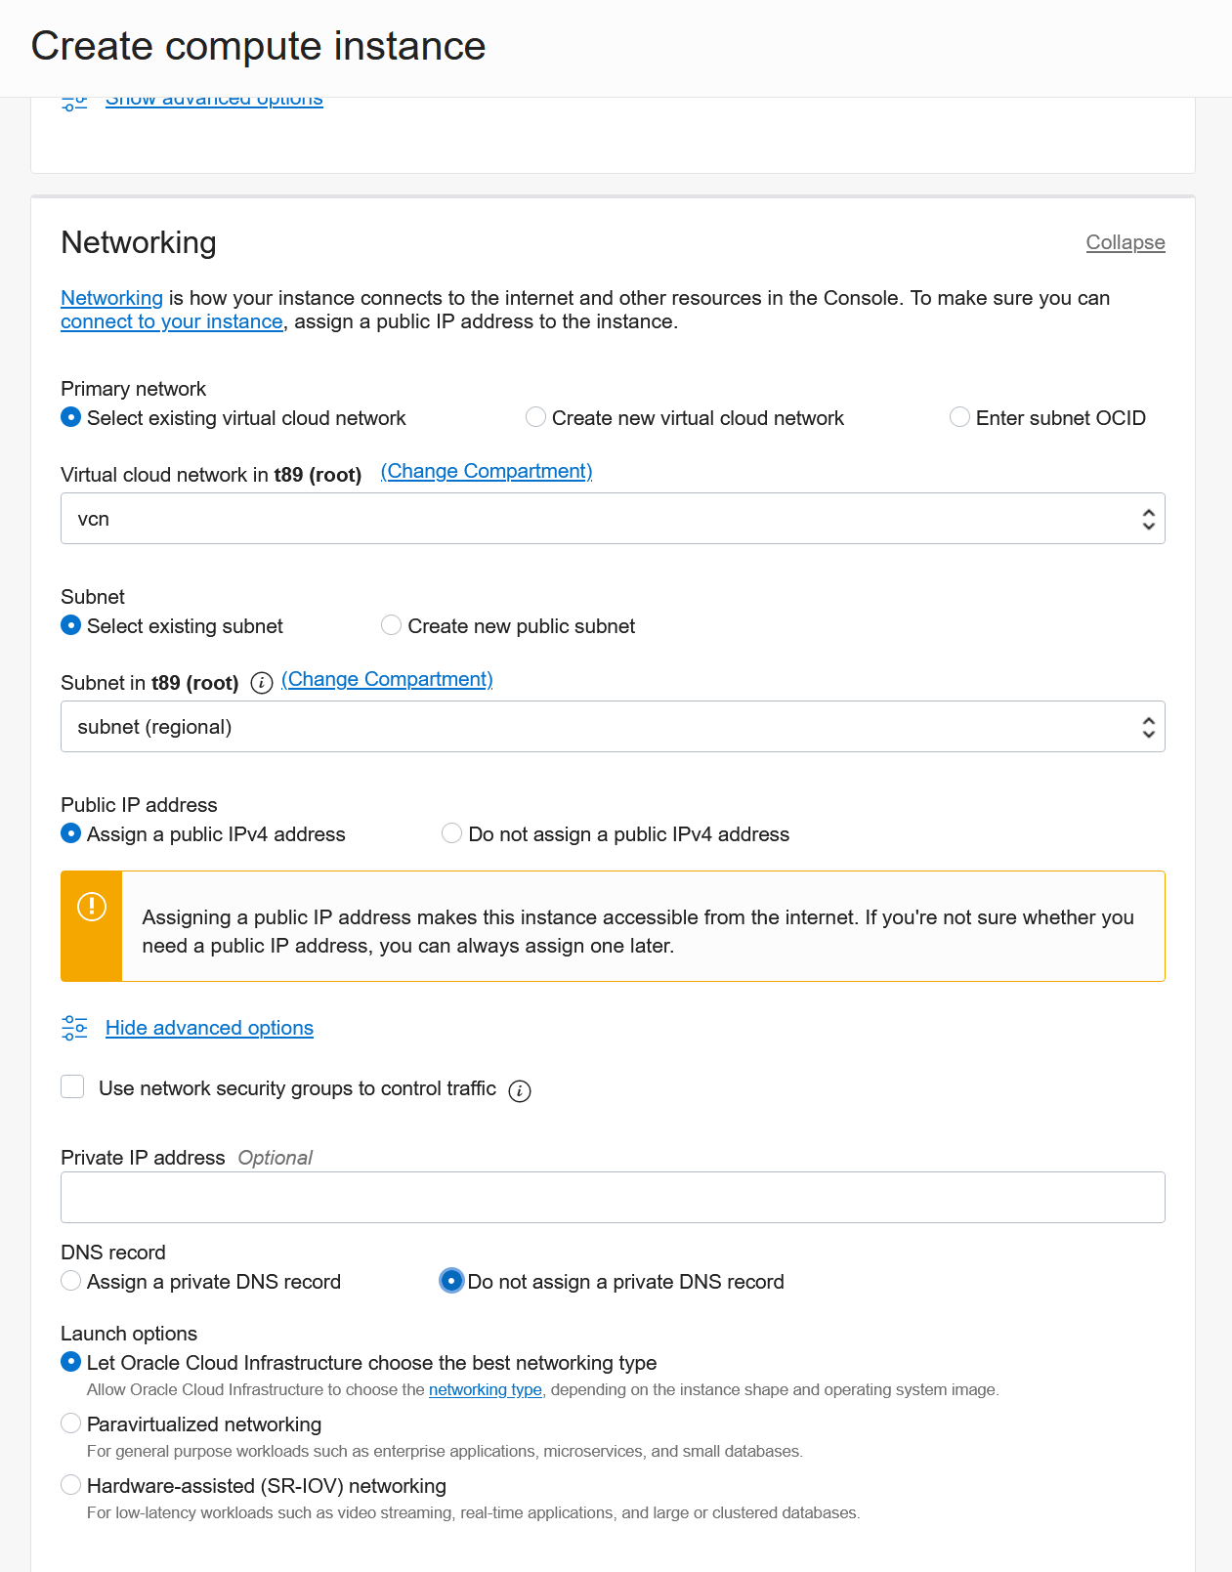Select Enter subnet OCID option
Screen dimensions: 1232x1572
click(959, 417)
